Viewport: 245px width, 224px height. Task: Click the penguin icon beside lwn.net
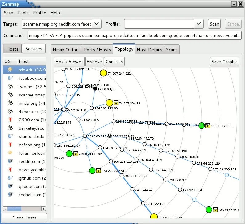[x=10, y=86]
